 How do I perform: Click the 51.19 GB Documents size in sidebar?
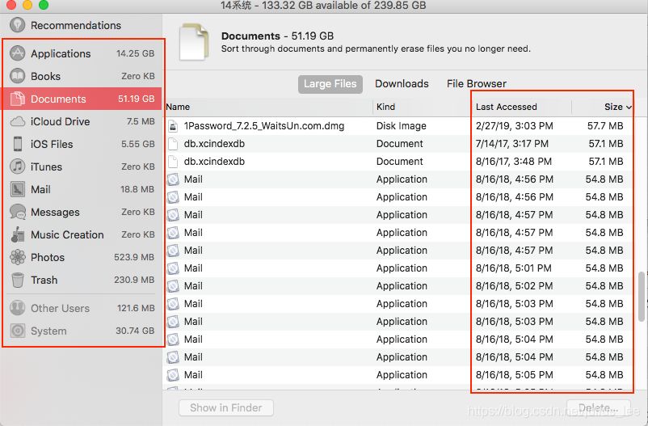[136, 99]
